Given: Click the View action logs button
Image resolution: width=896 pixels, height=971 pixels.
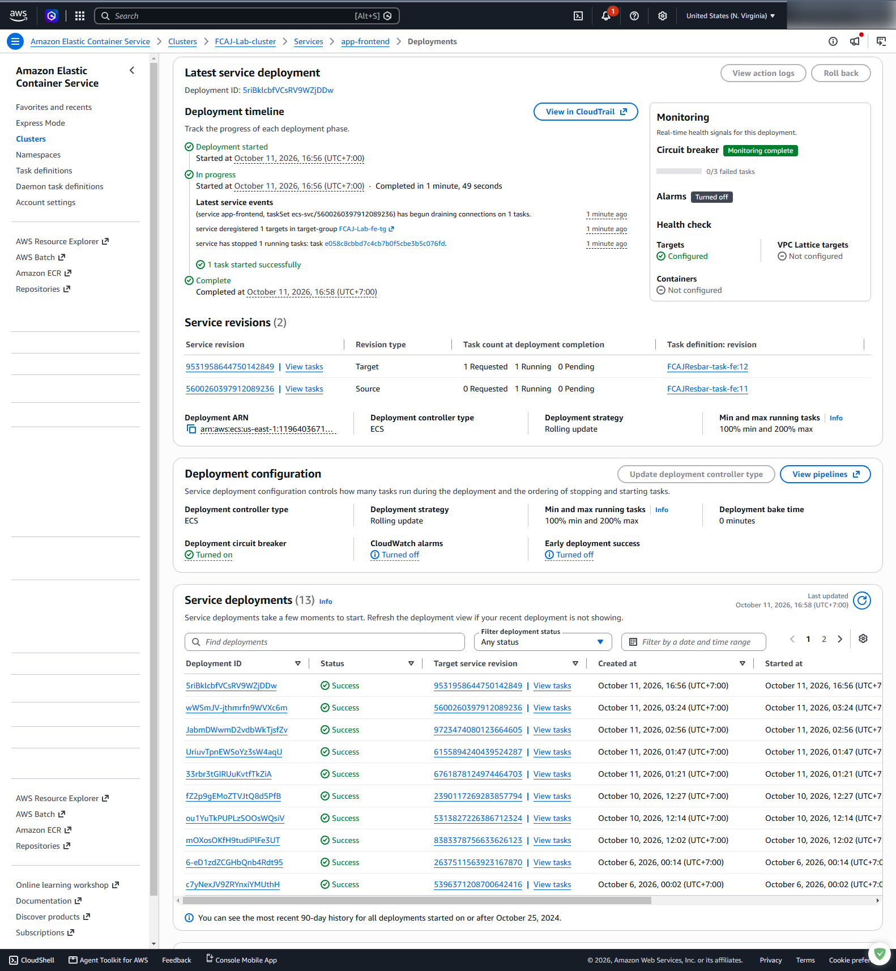Looking at the screenshot, I should tap(763, 73).
